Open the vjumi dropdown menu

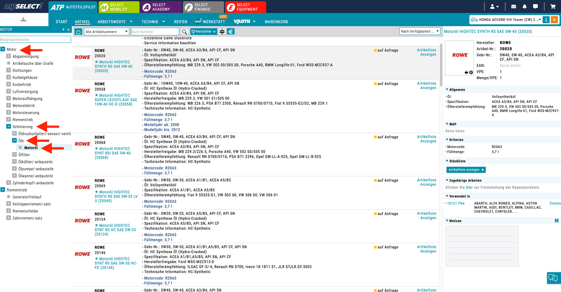point(245,21)
